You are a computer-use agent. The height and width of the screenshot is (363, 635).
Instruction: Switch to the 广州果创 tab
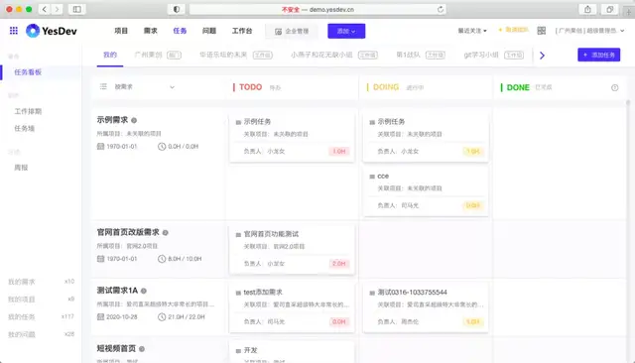point(158,55)
